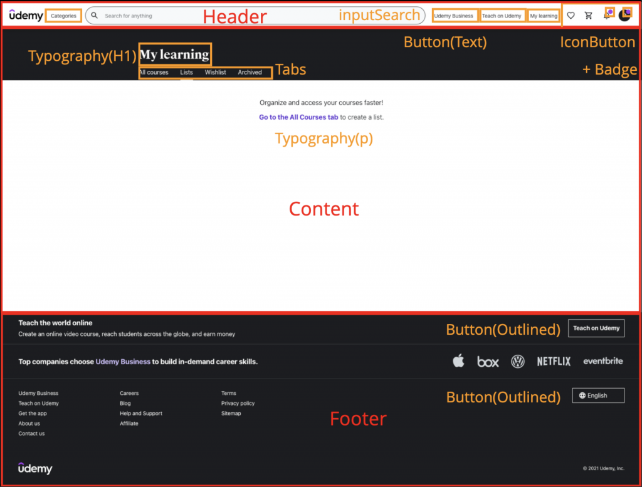
Task: Open the Privacy policy footer link
Action: (238, 404)
